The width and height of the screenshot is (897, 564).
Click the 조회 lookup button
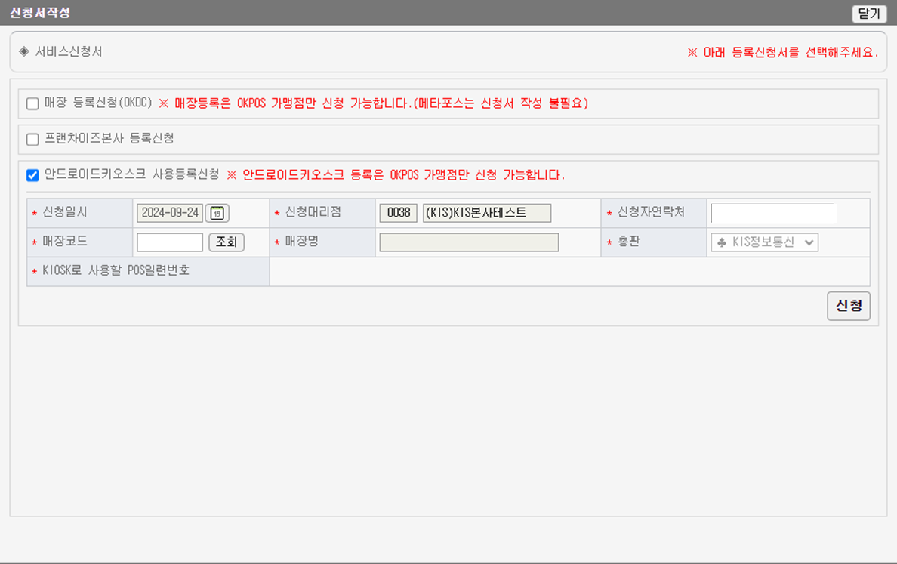tap(227, 242)
